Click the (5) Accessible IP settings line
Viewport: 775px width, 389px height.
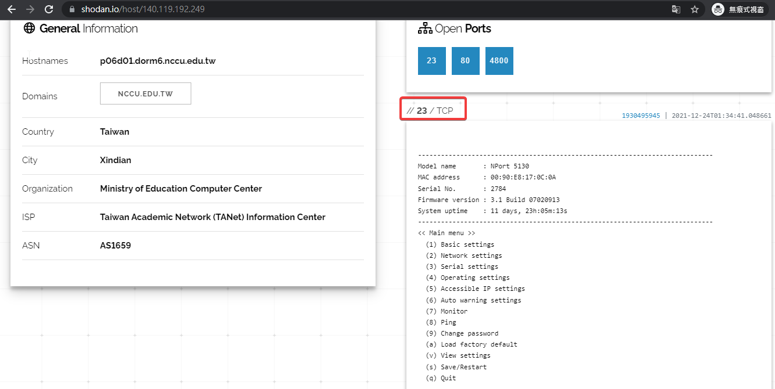(x=475, y=289)
